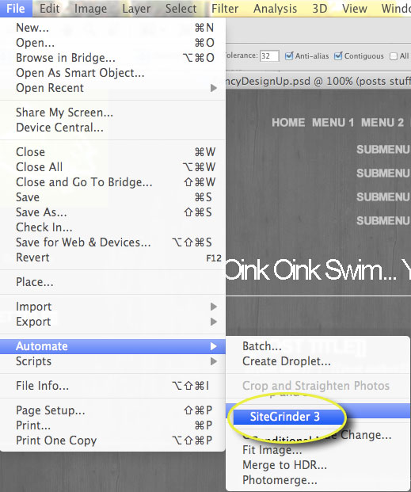This screenshot has width=411, height=492.
Task: Choose Save As... menu item
Action: (x=112, y=212)
